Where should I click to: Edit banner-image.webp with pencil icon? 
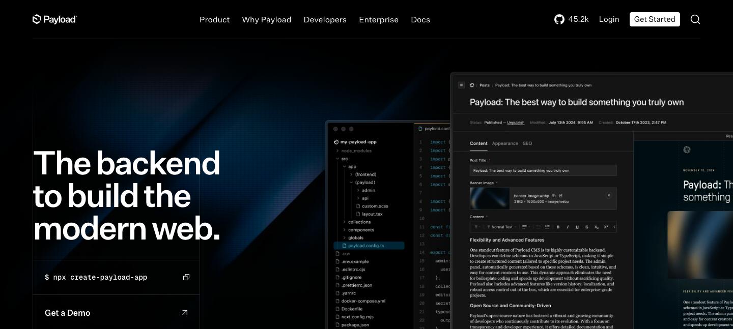coord(560,195)
